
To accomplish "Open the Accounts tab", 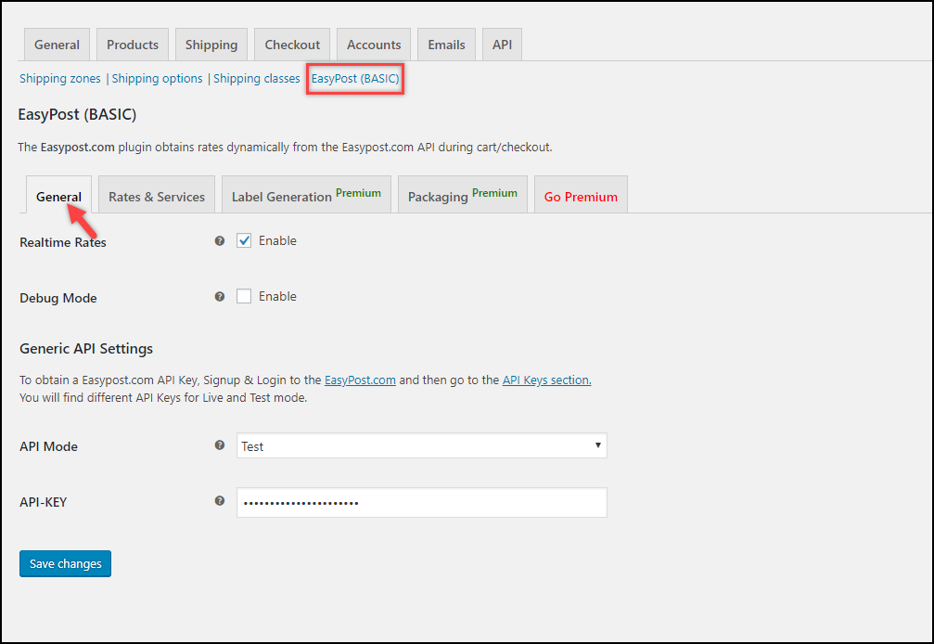I will point(374,45).
